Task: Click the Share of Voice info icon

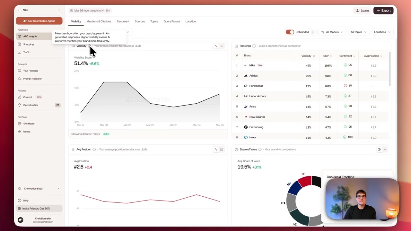Action: click(260, 149)
